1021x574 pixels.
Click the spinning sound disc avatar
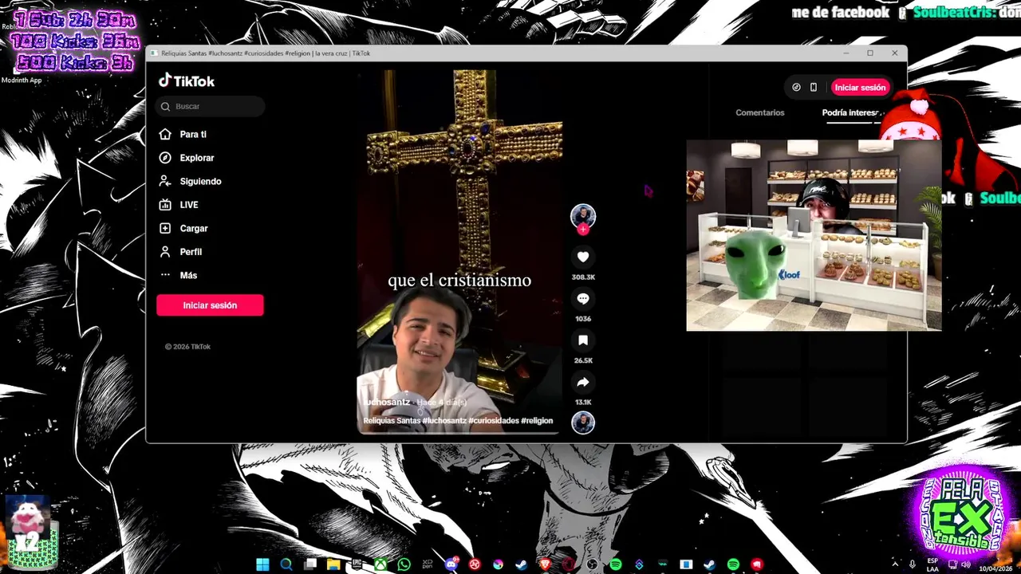point(583,422)
